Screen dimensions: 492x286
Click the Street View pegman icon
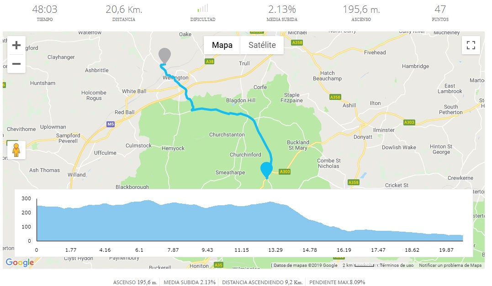pyautogui.click(x=16, y=150)
